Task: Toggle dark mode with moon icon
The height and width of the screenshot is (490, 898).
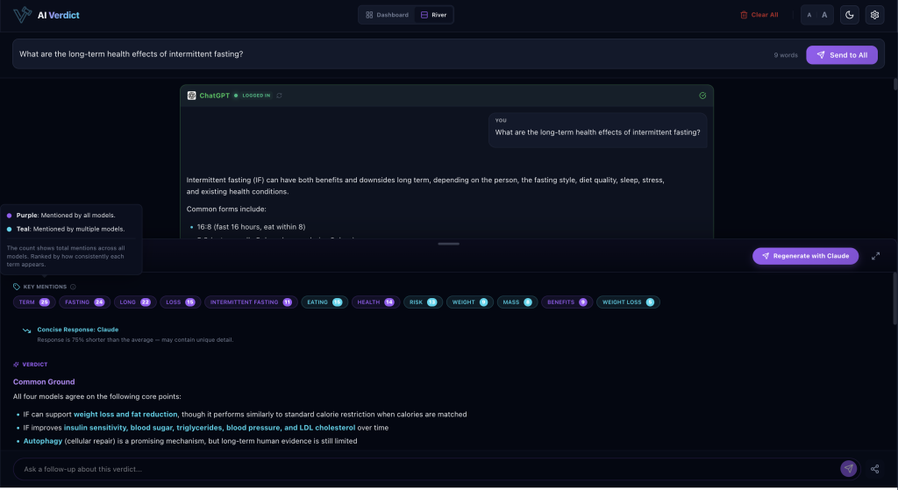Action: coord(849,15)
